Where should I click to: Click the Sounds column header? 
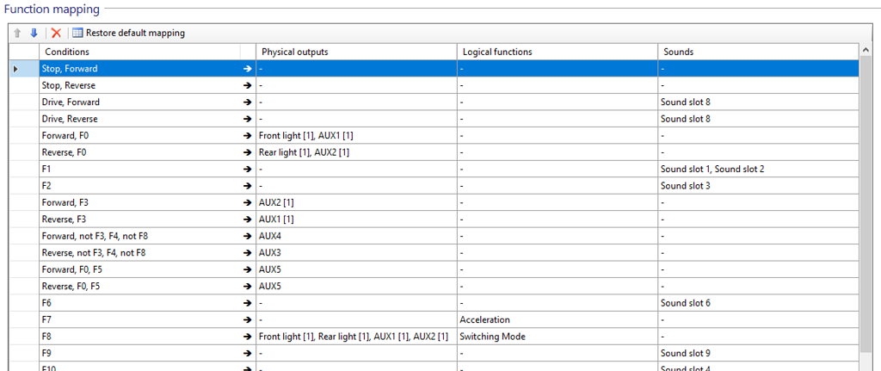[757, 52]
